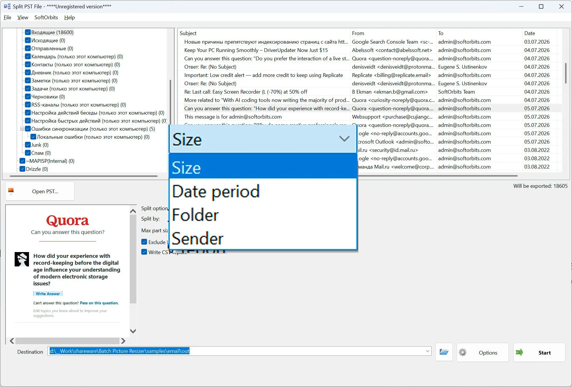This screenshot has width=572, height=387.
Task: Select the Google Search Console Team email
Action: 370,42
